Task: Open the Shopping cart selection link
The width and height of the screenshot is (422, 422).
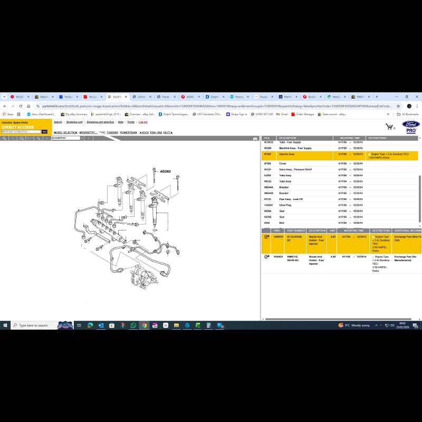Action: pos(100,122)
